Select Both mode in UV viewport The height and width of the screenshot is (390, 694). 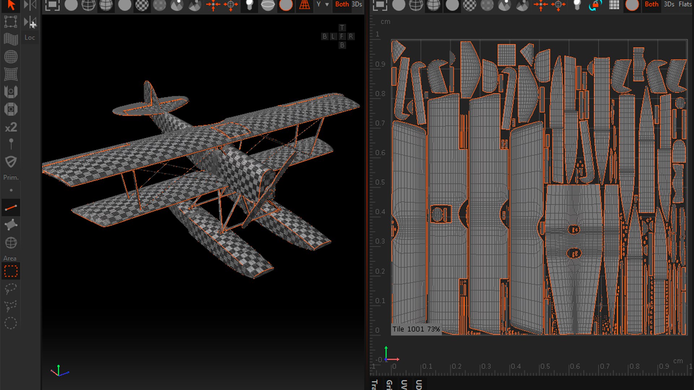pos(652,4)
